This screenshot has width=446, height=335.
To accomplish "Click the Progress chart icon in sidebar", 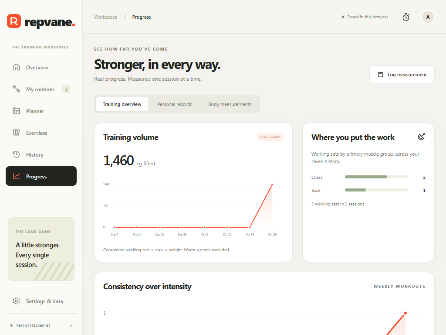I will [x=16, y=176].
